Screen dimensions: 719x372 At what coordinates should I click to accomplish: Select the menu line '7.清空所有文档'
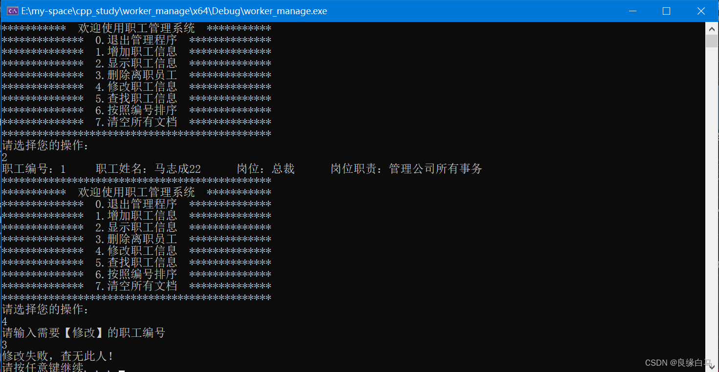137,122
